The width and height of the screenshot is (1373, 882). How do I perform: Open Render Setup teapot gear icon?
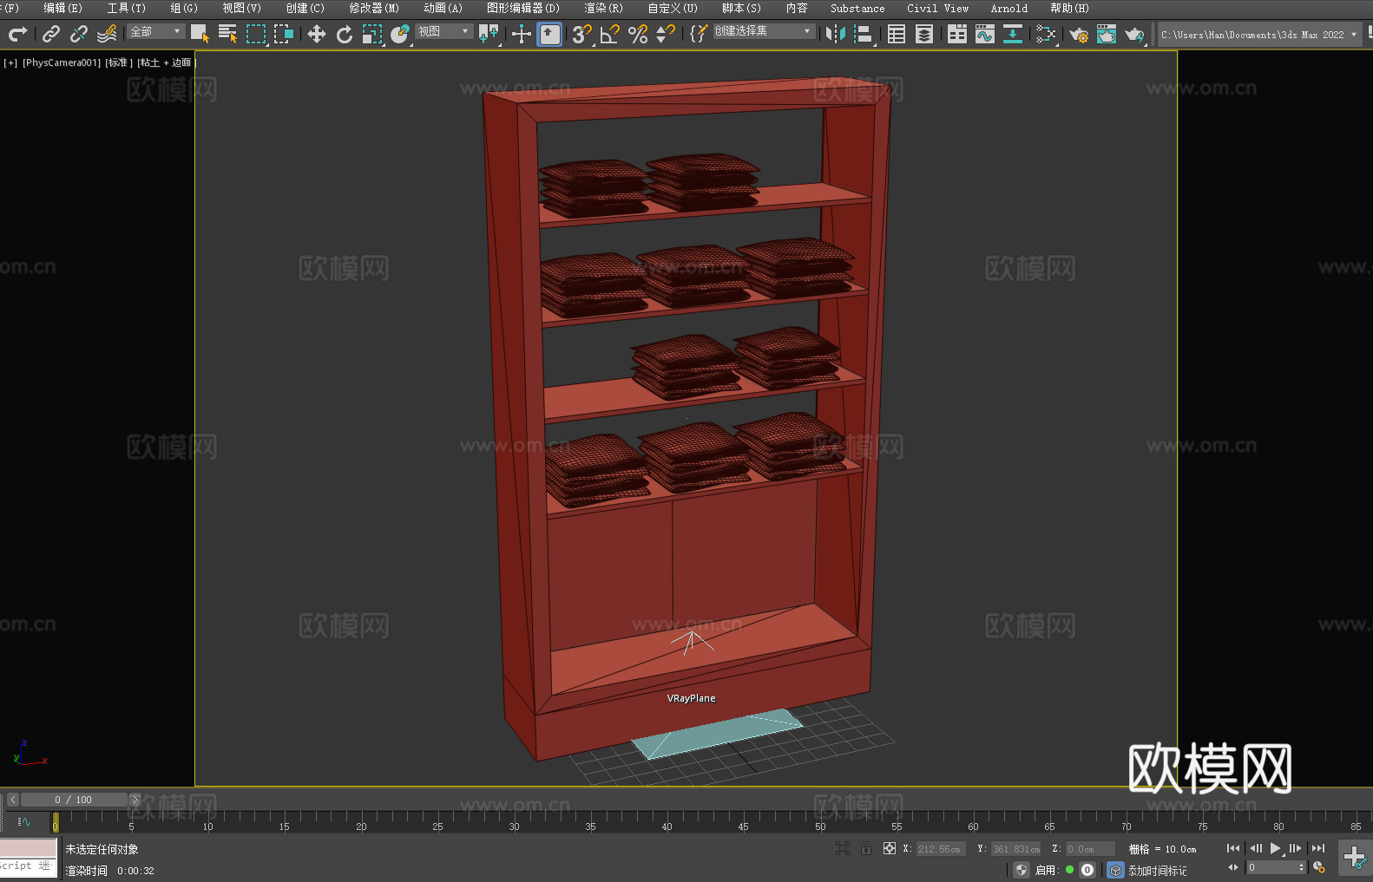pyautogui.click(x=1079, y=34)
